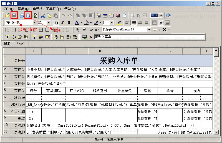Toggle align text right
222x143 pixels.
(140, 23)
